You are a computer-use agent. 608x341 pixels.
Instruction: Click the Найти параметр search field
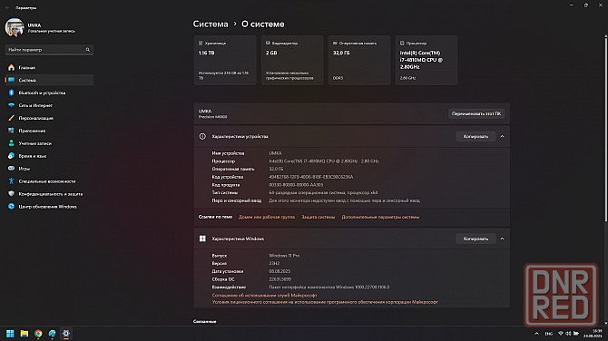(x=49, y=50)
